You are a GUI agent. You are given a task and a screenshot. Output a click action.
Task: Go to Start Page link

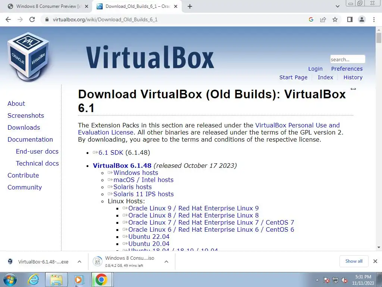pyautogui.click(x=293, y=77)
